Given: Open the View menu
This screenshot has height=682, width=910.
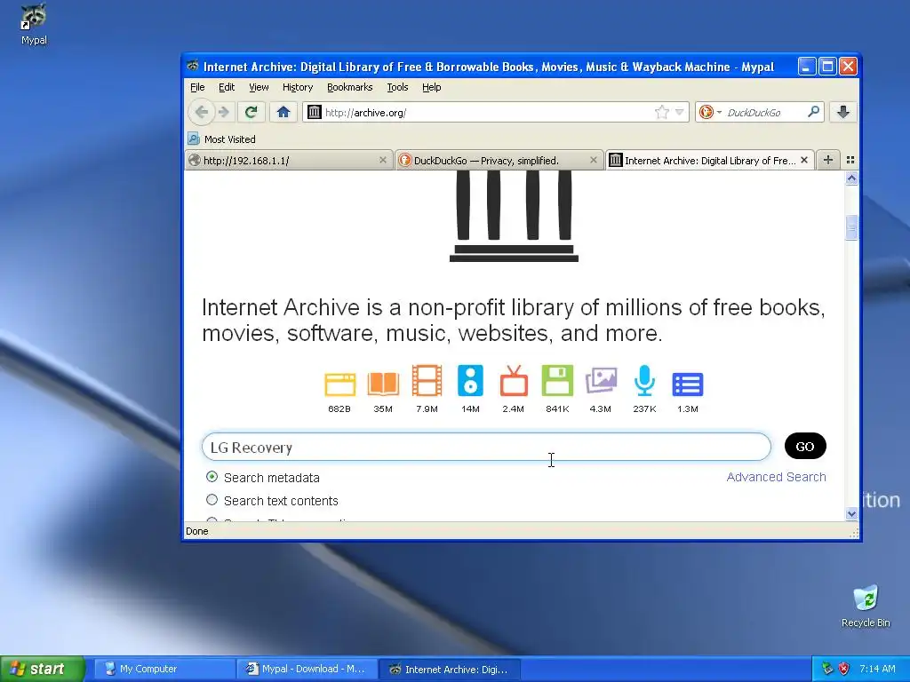Looking at the screenshot, I should click(259, 87).
